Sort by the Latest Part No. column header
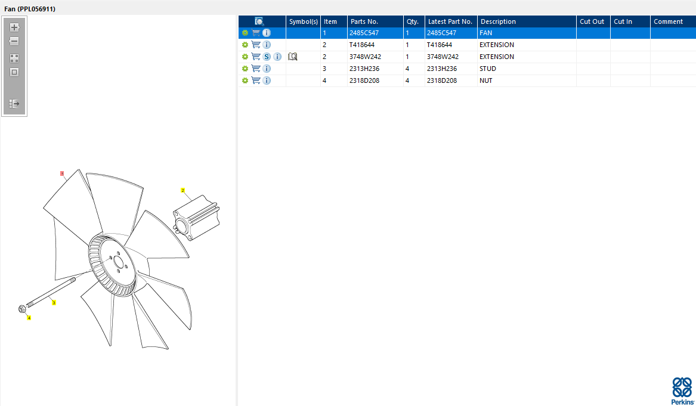 pos(451,21)
